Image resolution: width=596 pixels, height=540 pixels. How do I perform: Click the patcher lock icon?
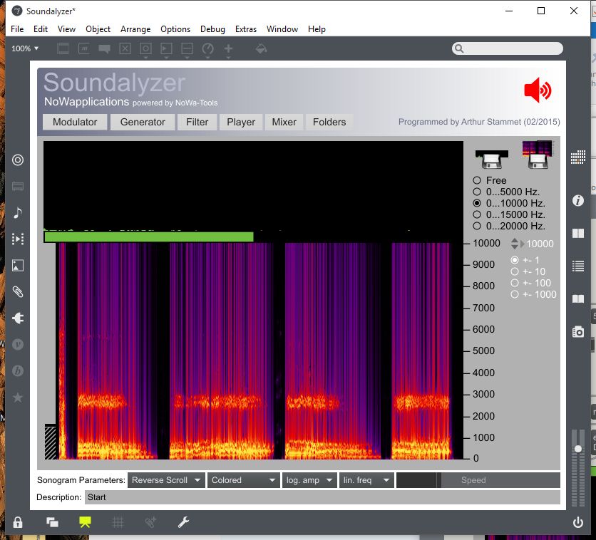(x=18, y=522)
